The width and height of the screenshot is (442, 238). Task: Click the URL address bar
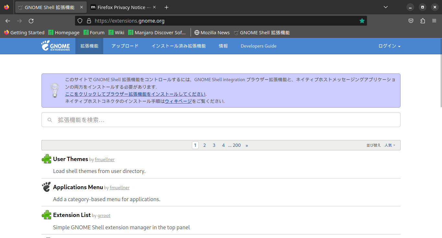(221, 21)
